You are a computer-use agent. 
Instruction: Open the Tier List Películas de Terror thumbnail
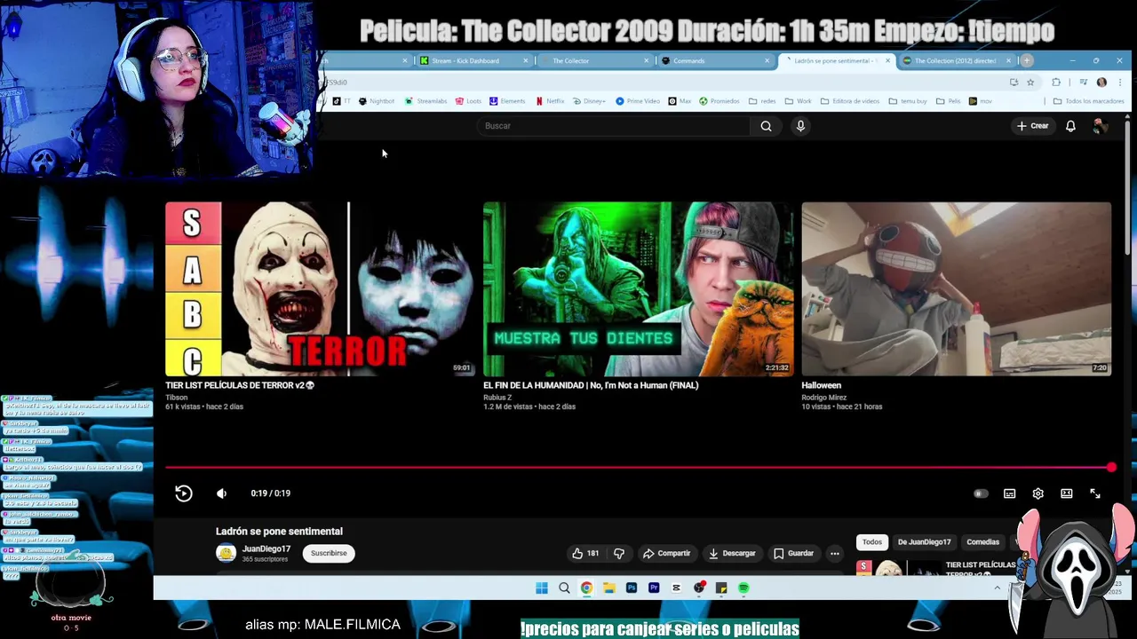320,289
